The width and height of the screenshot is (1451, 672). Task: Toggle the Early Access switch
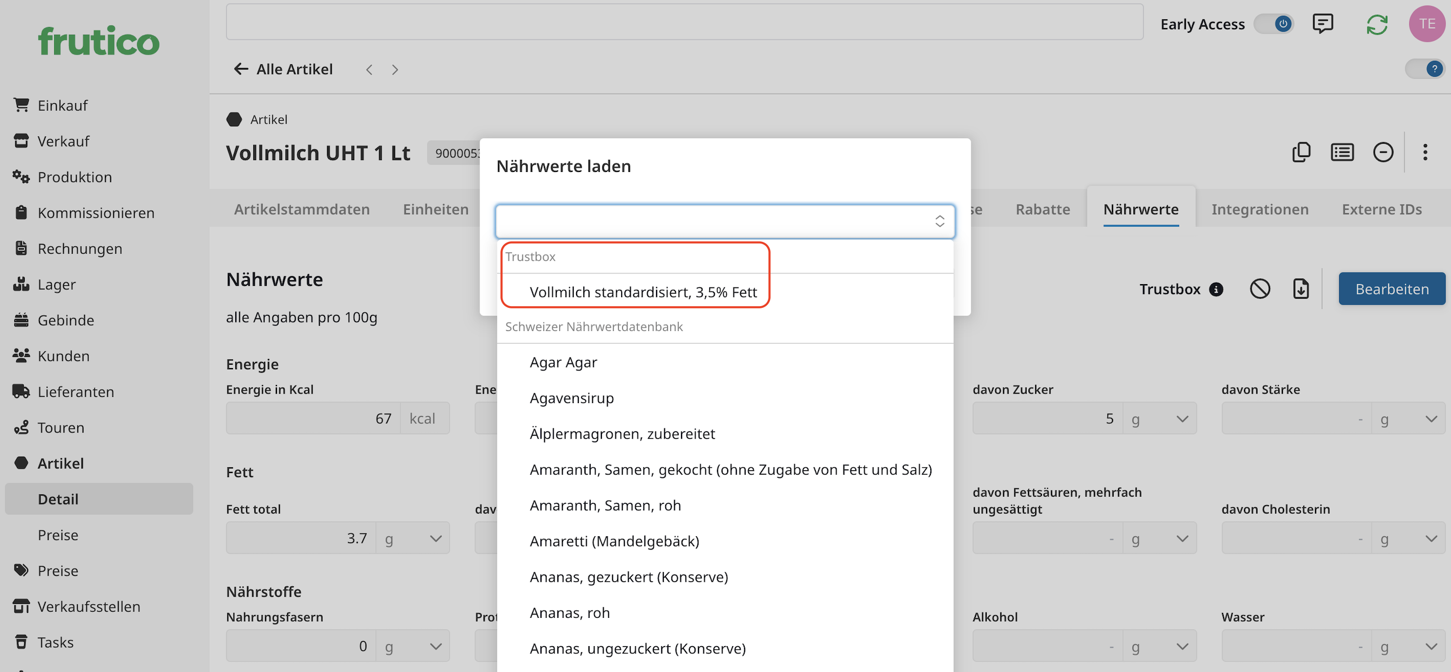point(1274,24)
